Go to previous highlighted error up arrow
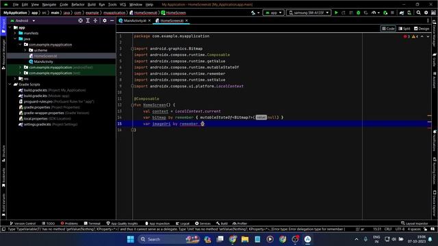The height and width of the screenshot is (246, 438). point(422,36)
